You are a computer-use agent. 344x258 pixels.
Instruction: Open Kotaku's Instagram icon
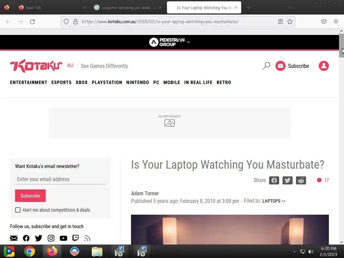51,238
